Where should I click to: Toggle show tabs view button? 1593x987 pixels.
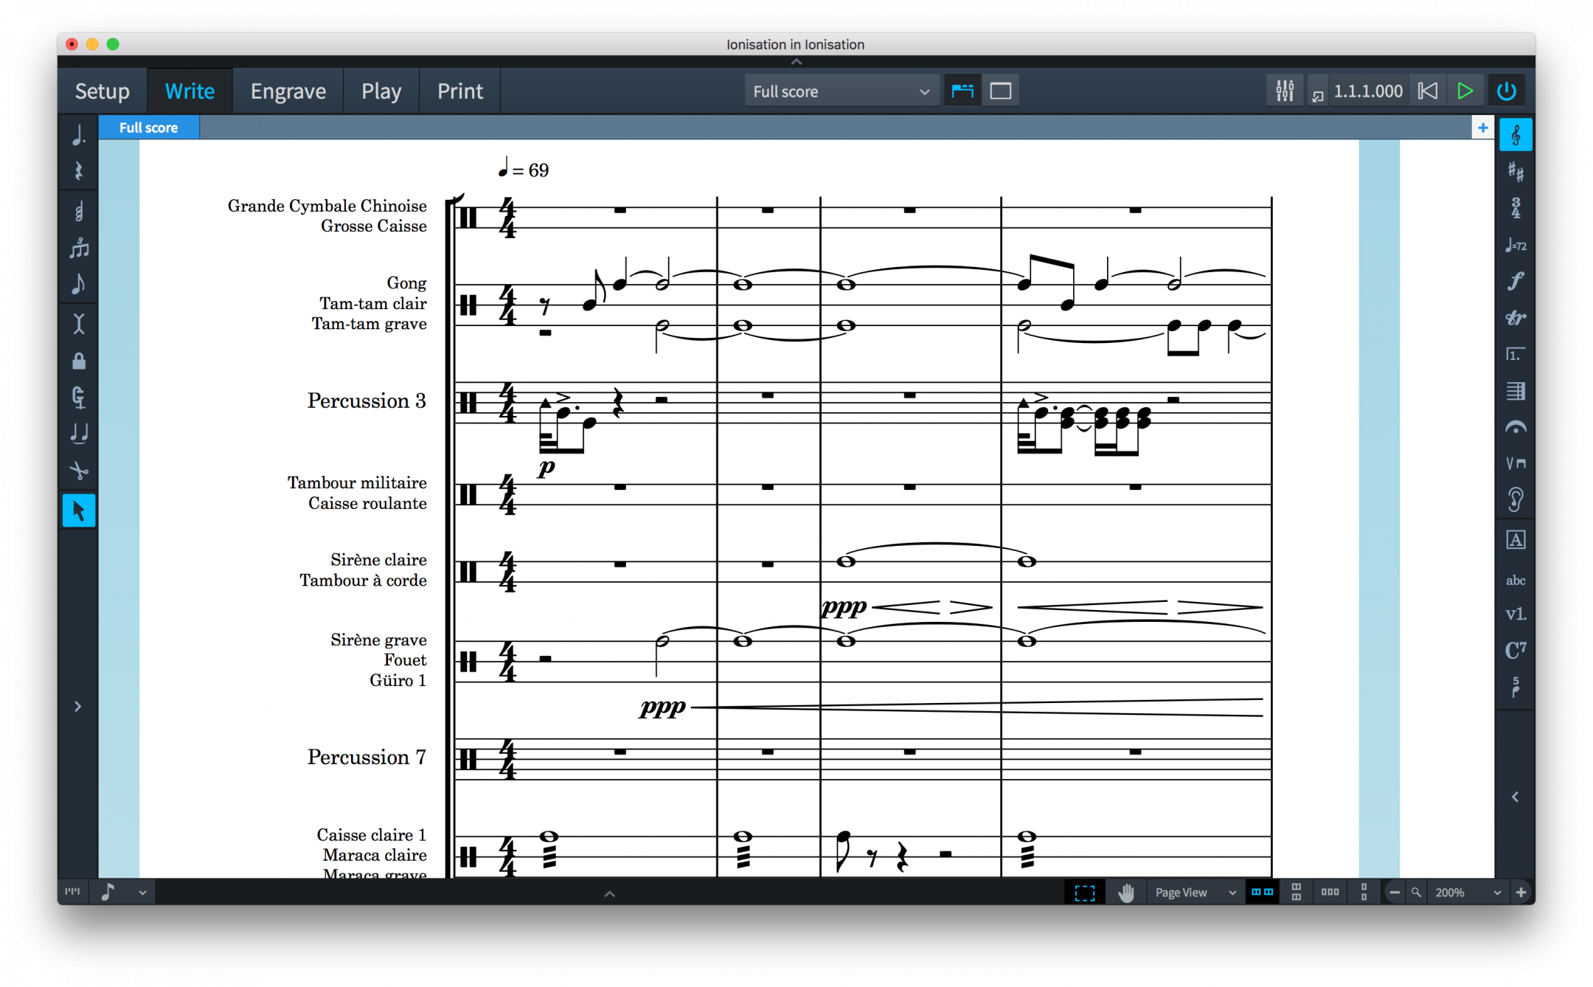tap(962, 91)
